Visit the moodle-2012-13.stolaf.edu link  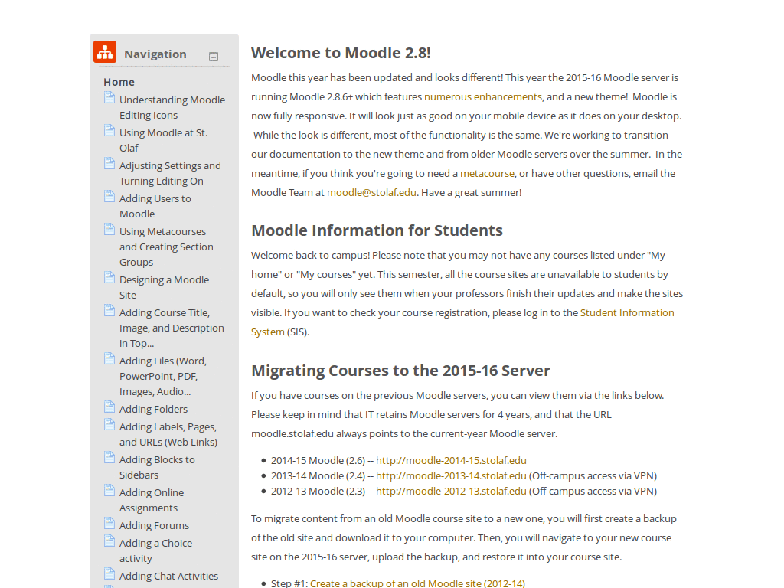pyautogui.click(x=451, y=492)
